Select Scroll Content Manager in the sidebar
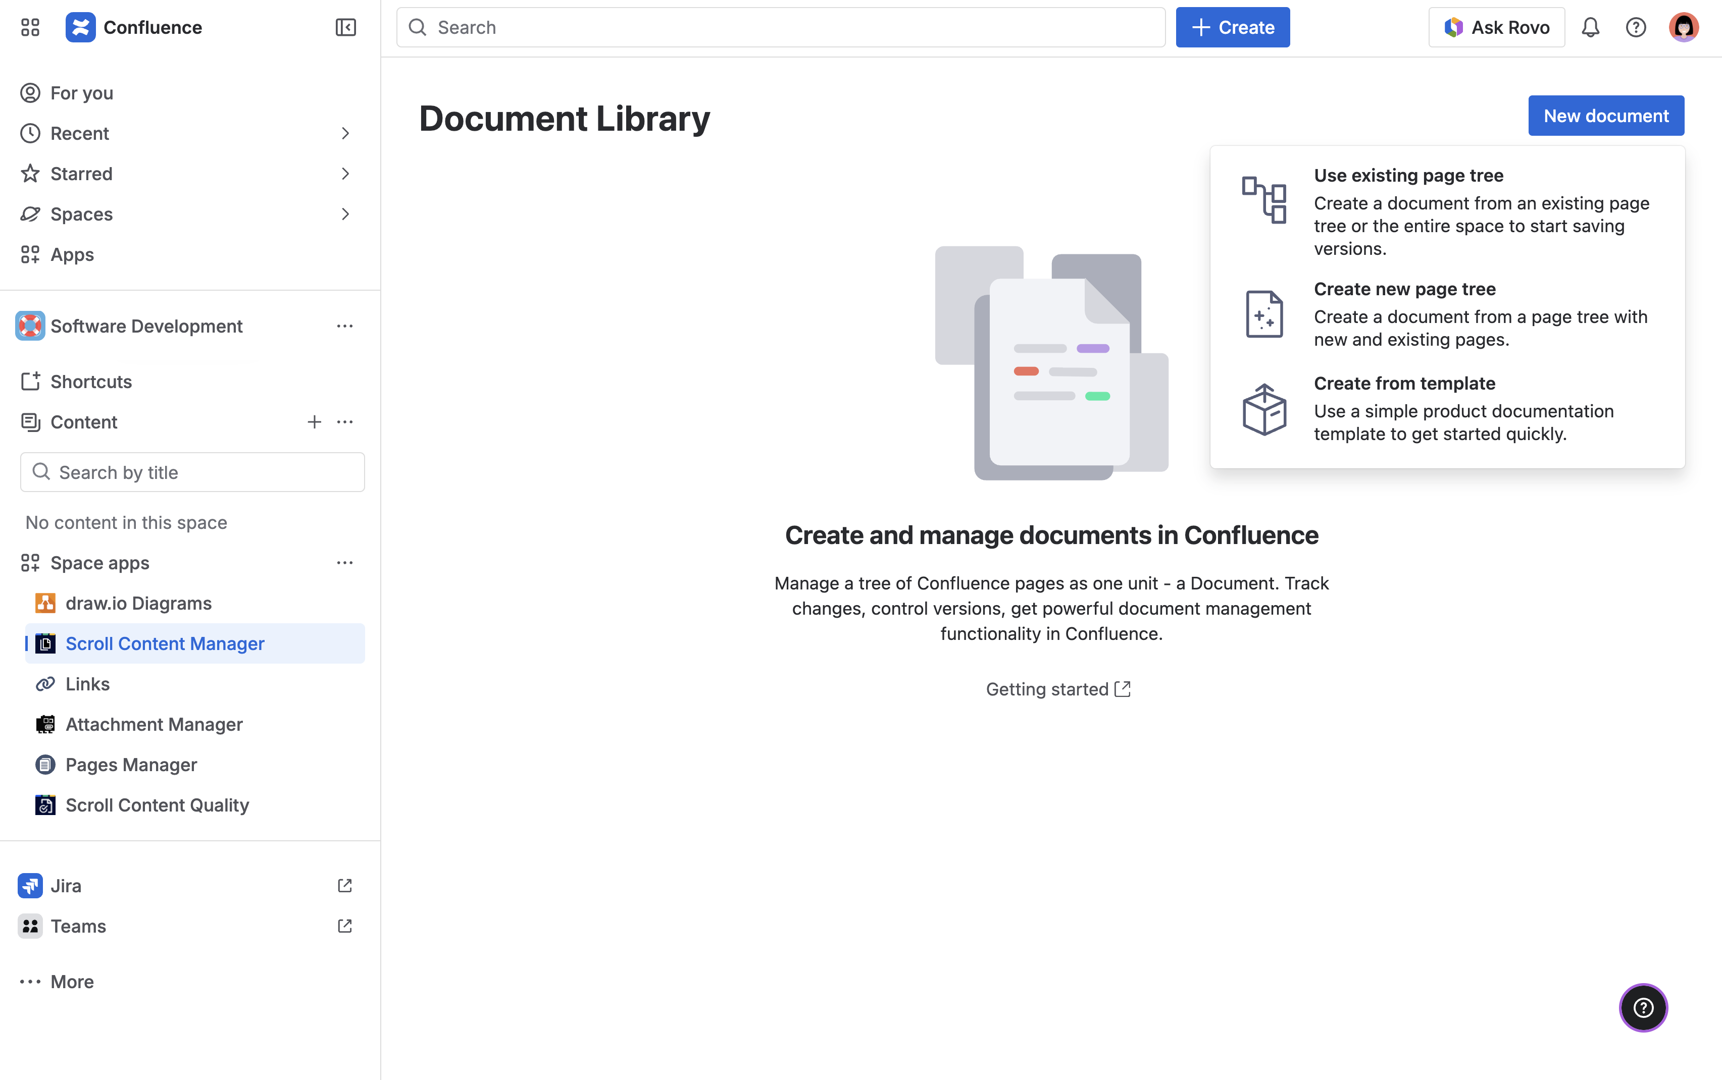 tap(165, 643)
